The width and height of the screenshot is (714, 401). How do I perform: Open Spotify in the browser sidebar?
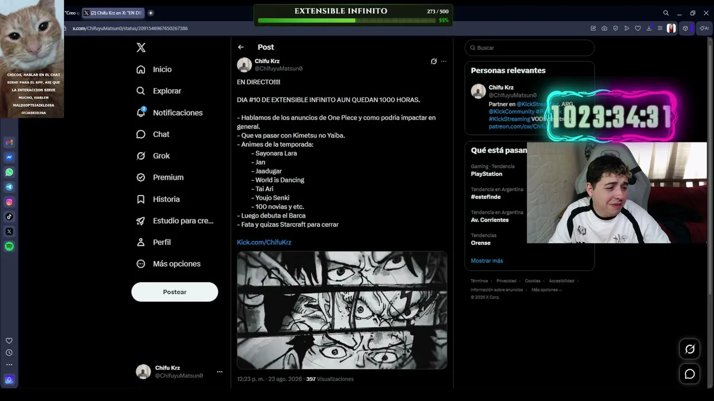[x=9, y=246]
